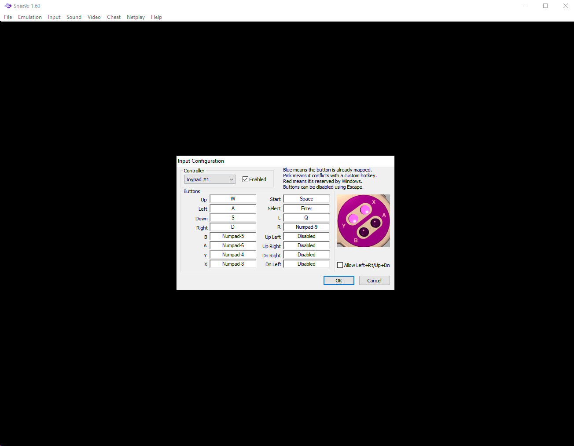The image size is (574, 446).
Task: Click the Snes9x app icon in title bar
Action: tap(8, 6)
